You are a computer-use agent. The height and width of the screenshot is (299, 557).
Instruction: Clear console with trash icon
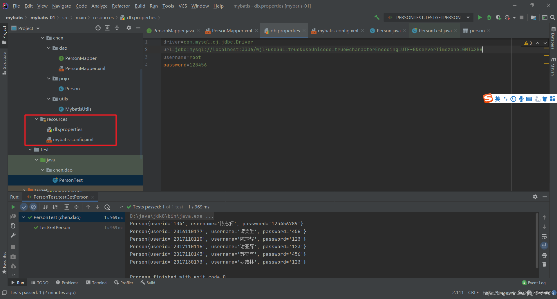click(544, 264)
